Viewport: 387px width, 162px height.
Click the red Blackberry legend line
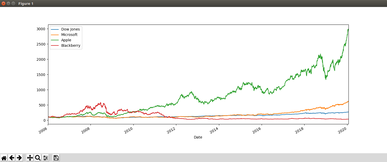pos(55,45)
